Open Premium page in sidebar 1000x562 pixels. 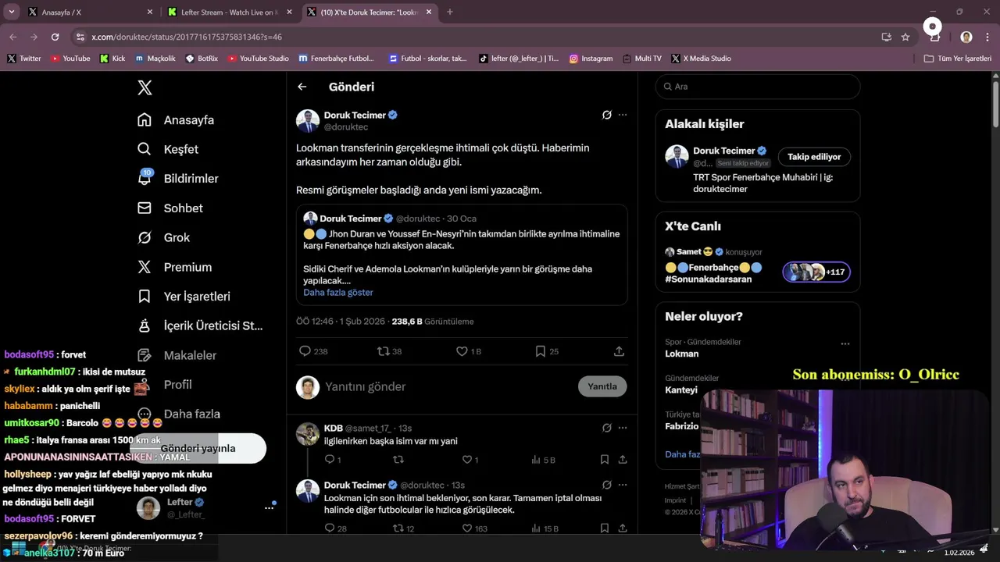tap(174, 267)
